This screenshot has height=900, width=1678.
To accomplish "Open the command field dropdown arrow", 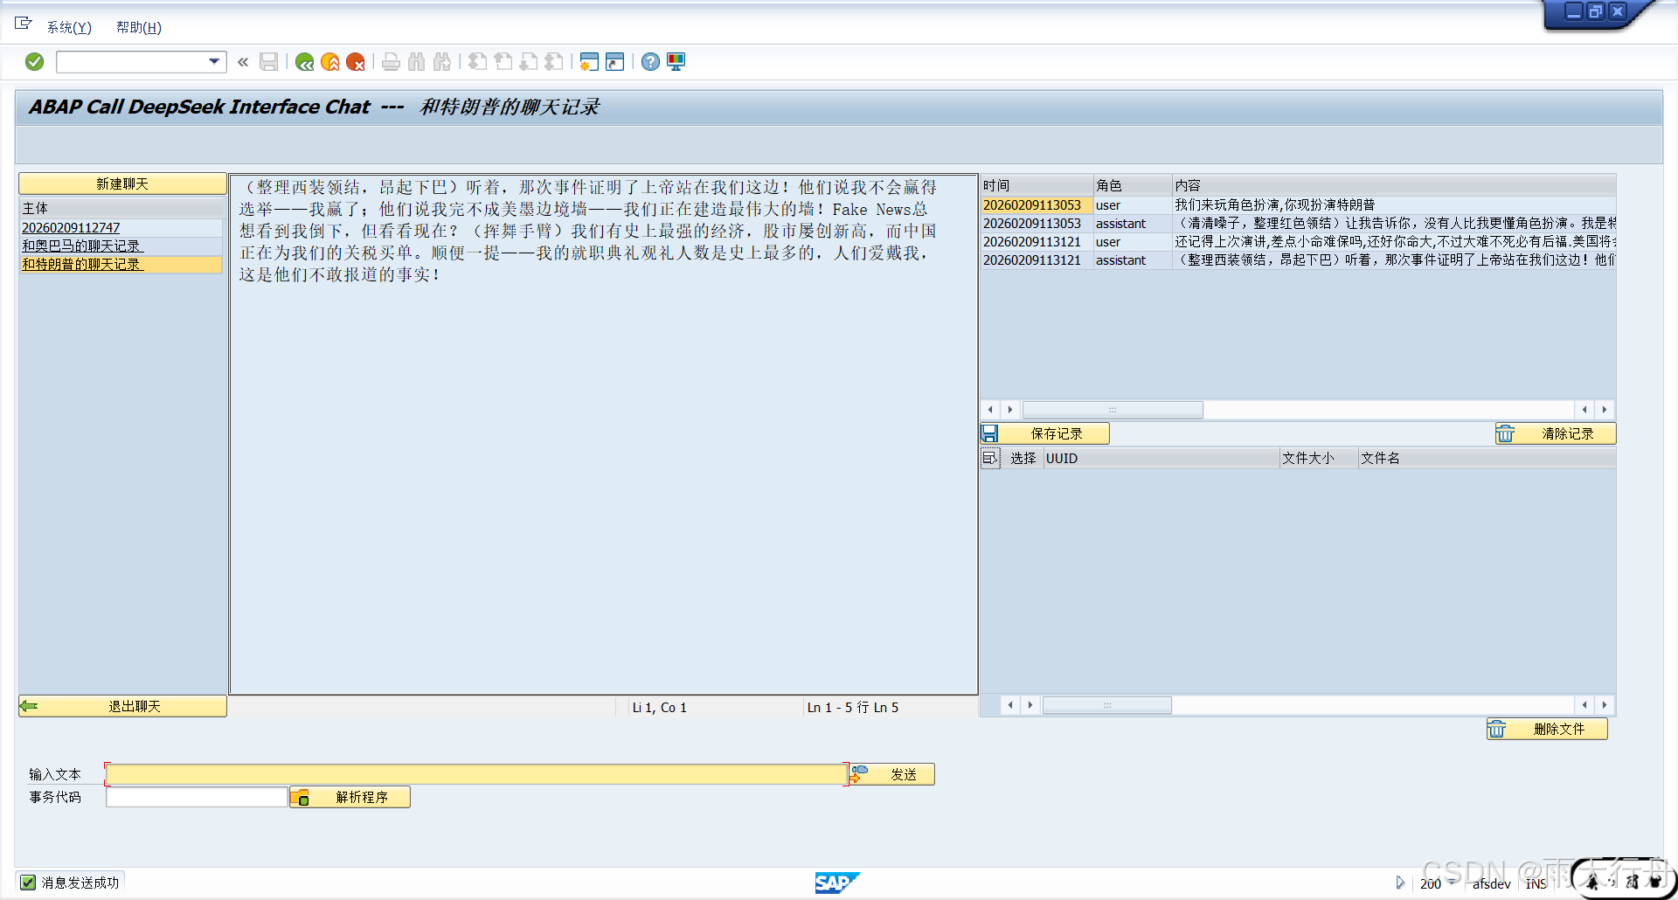I will pos(214,62).
